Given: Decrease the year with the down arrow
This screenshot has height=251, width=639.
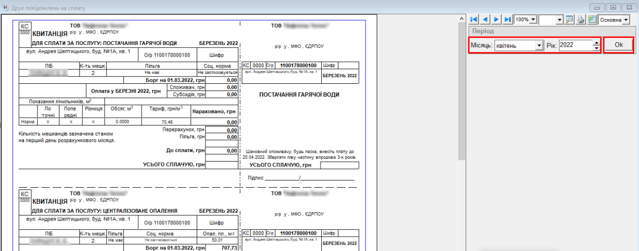Looking at the screenshot, I should tap(596, 48).
